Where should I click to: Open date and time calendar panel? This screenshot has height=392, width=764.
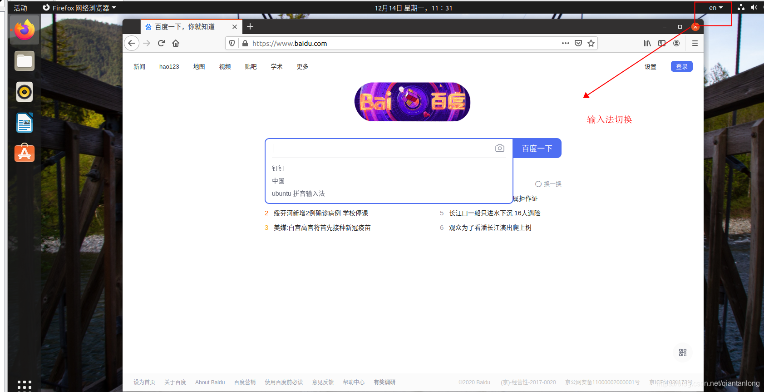[x=413, y=8]
